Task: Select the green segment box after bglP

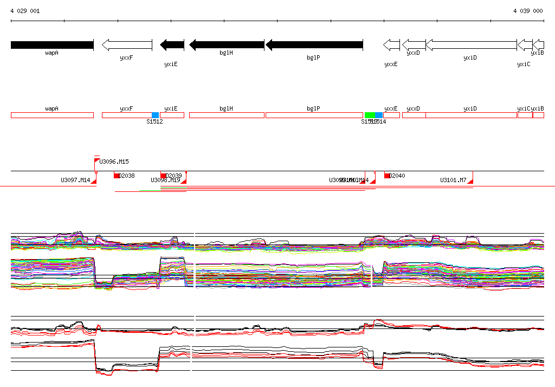Action: click(370, 115)
